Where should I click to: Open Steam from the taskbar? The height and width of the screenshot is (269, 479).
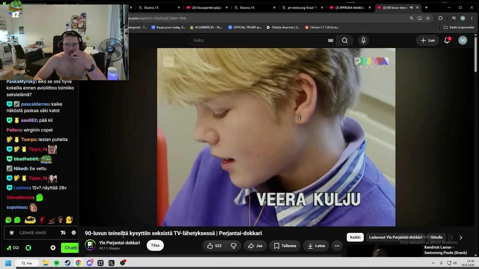coord(67,263)
